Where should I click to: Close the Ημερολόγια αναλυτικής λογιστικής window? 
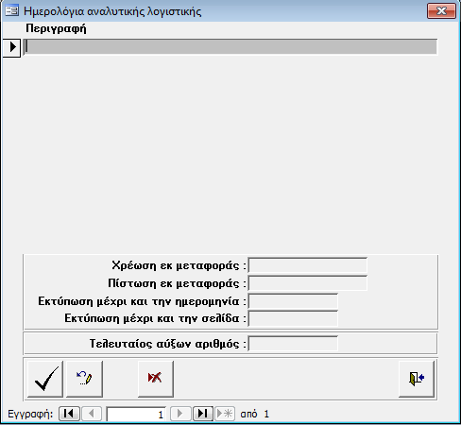(441, 11)
